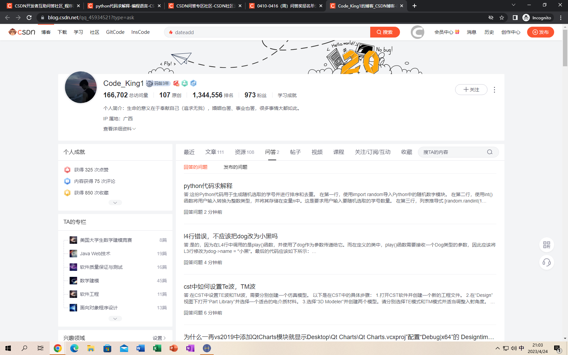Open the question "cst中如何设置Te波，TM波"
The image size is (568, 355).
coord(219,287)
